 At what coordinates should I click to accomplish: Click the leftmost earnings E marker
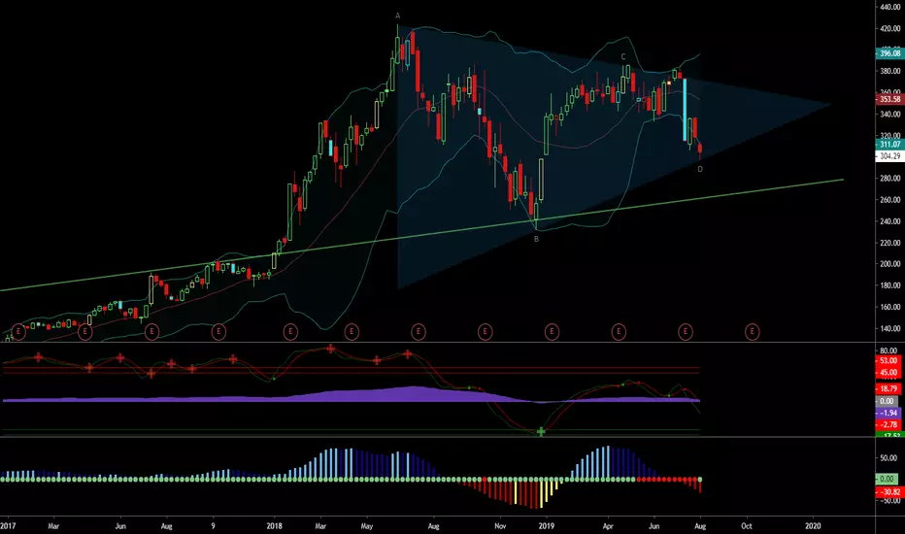point(18,332)
